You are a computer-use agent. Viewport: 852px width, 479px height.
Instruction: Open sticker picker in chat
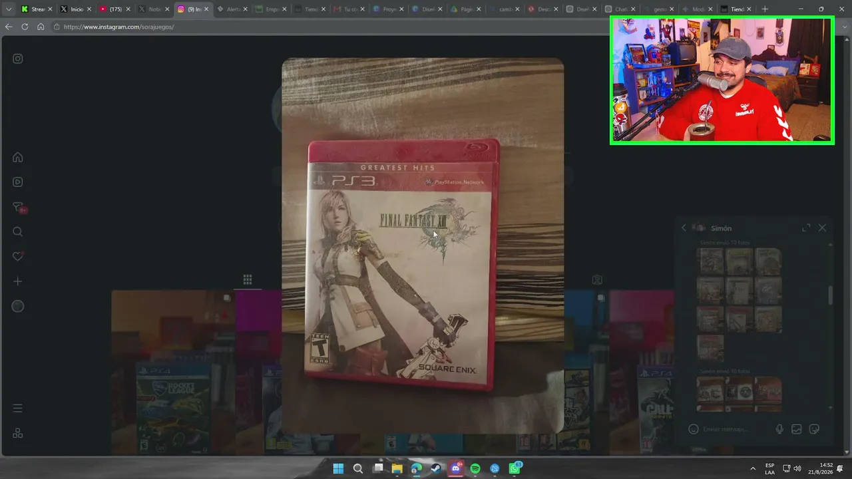coord(814,429)
